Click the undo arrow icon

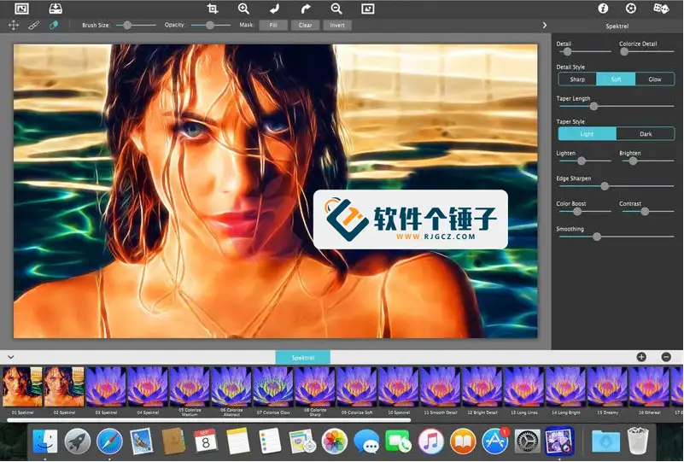(274, 9)
